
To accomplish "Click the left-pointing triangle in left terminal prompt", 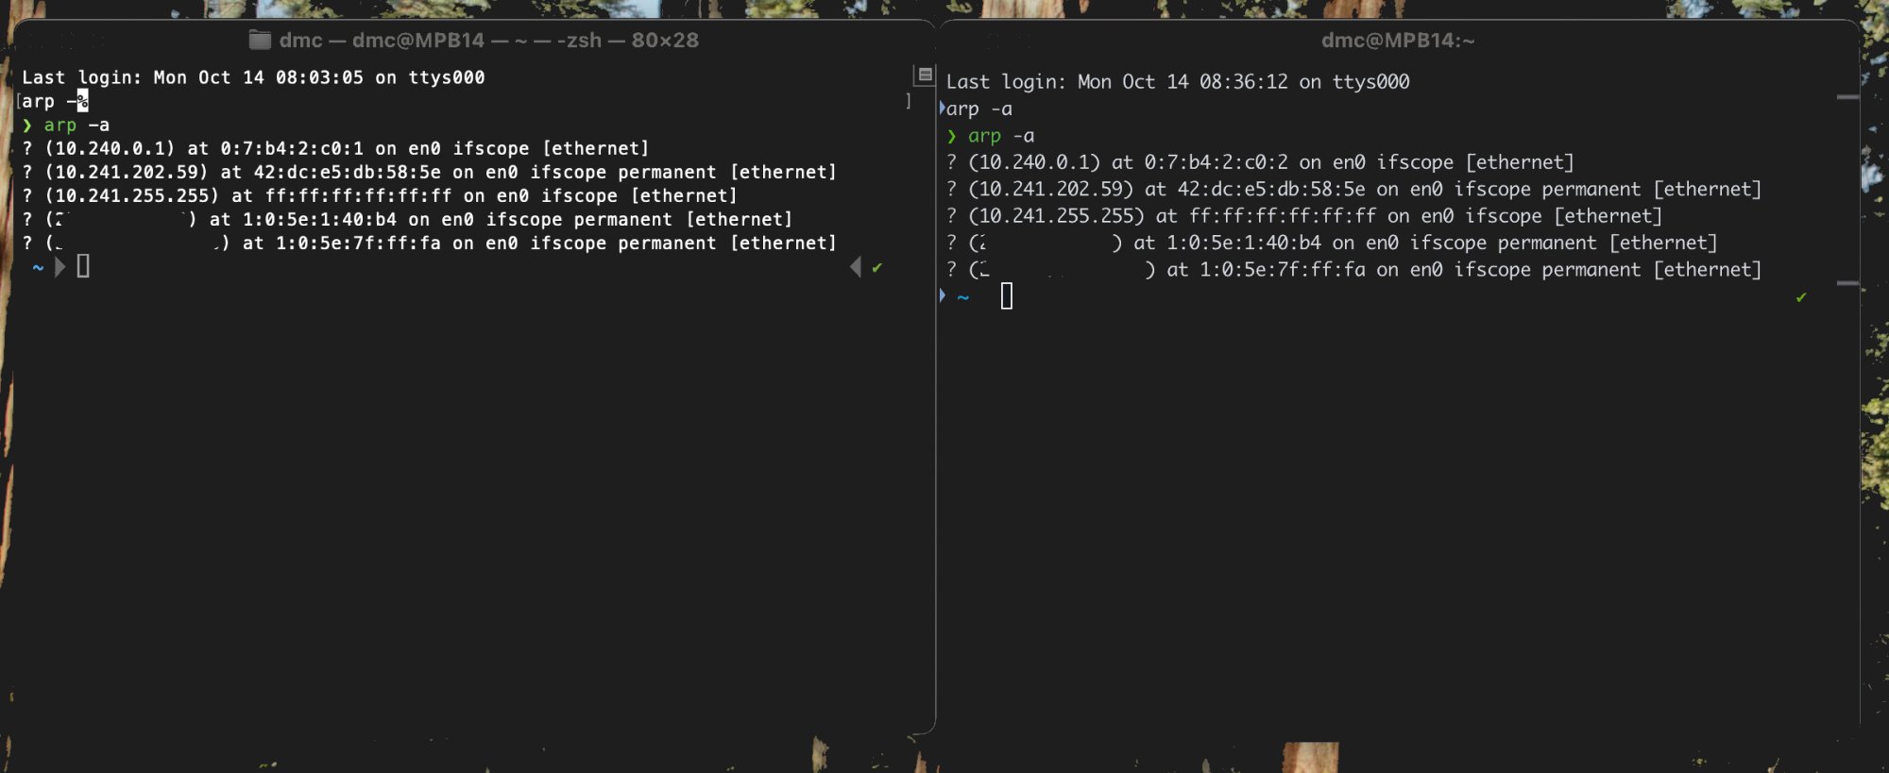I will [x=856, y=267].
